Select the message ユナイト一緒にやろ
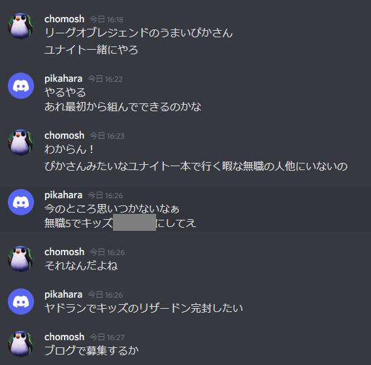Viewport: 371px width, 365px height. click(91, 50)
